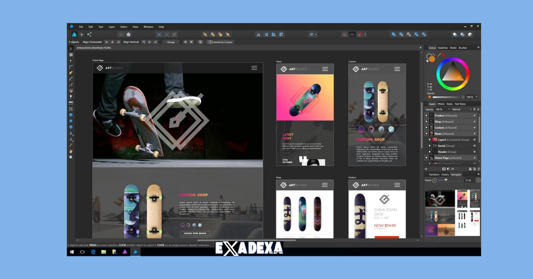
Task: Select the Node tool
Action: 72,61
